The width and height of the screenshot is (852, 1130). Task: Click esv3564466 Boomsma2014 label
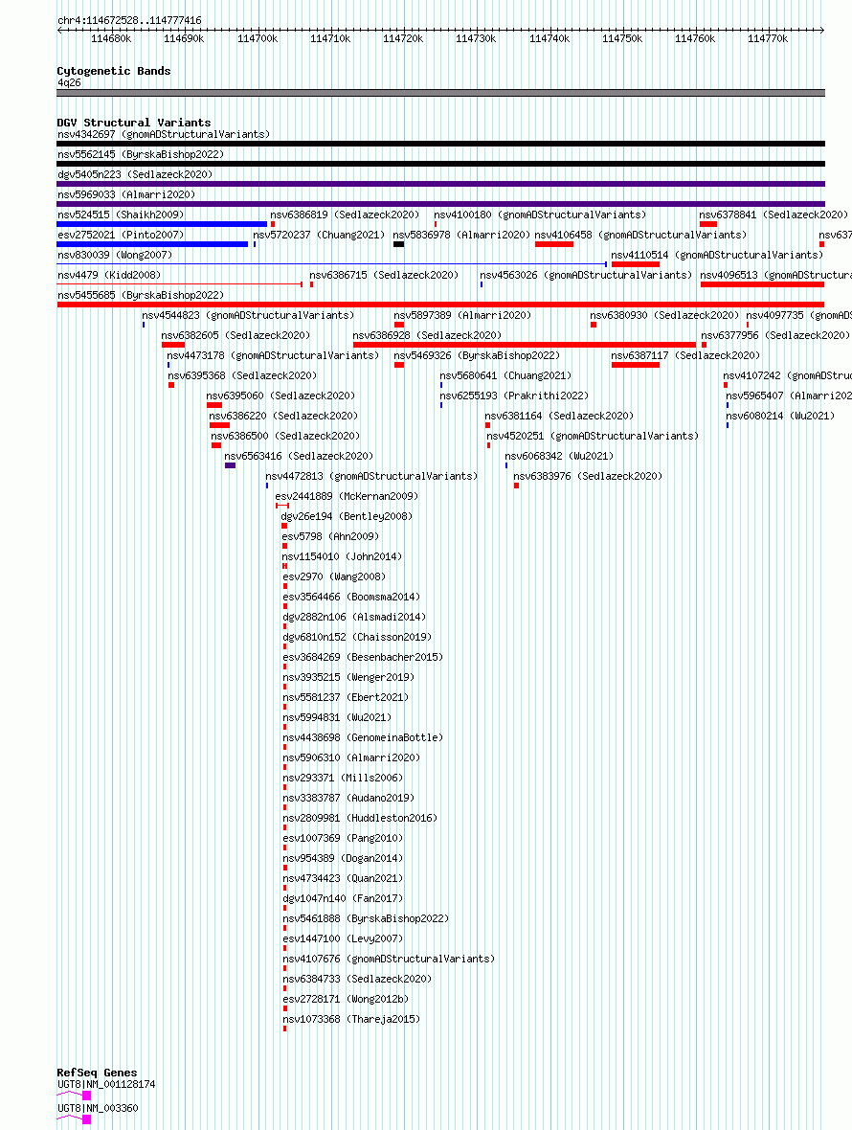pos(350,599)
